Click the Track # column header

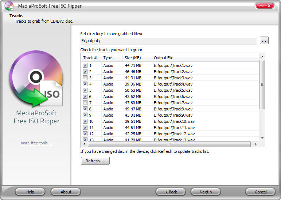91,58
